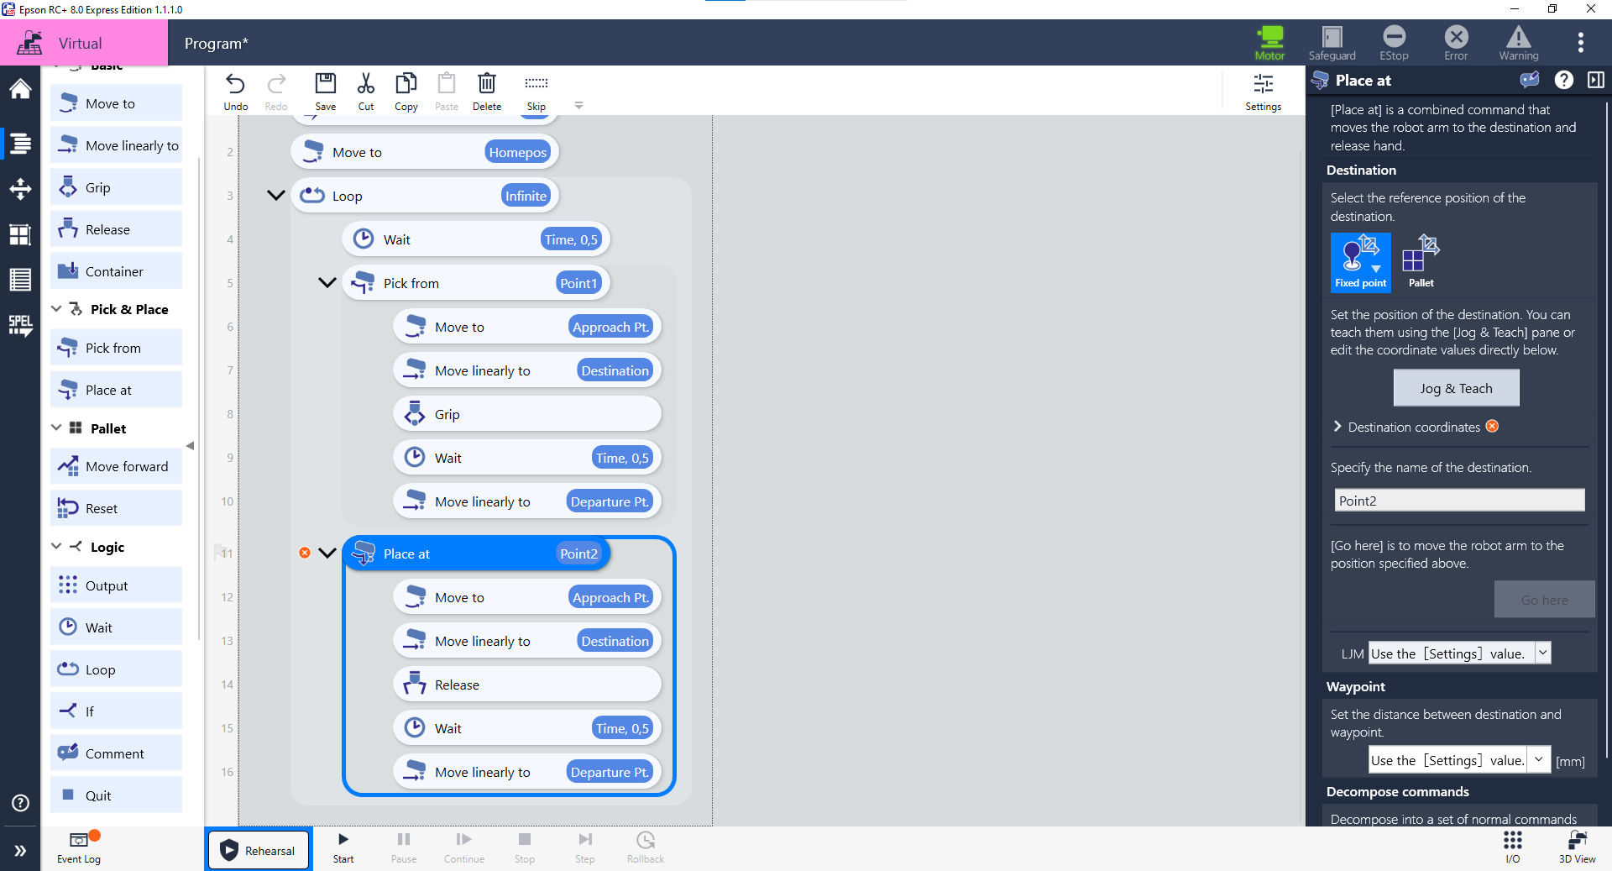Open the Jog move sidebar icon
This screenshot has height=871, width=1612.
(x=20, y=188)
